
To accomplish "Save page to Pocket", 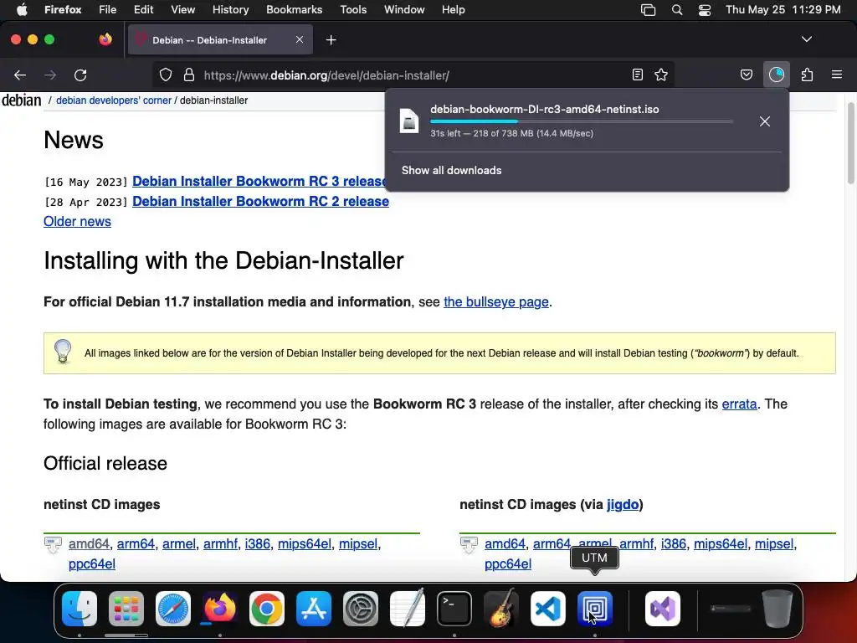I will point(746,75).
